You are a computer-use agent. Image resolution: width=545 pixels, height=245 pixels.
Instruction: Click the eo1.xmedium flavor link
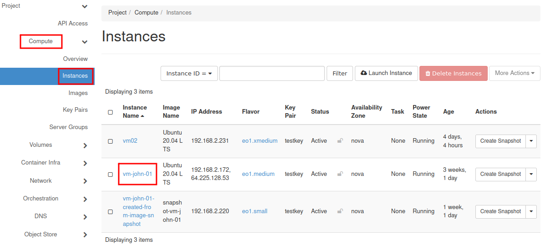click(259, 141)
